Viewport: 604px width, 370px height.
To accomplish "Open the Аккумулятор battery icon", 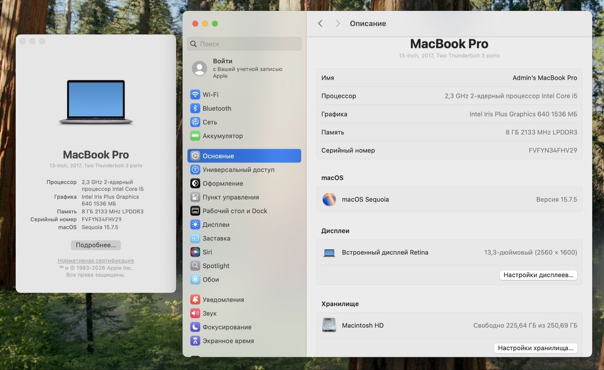I will pyautogui.click(x=195, y=136).
